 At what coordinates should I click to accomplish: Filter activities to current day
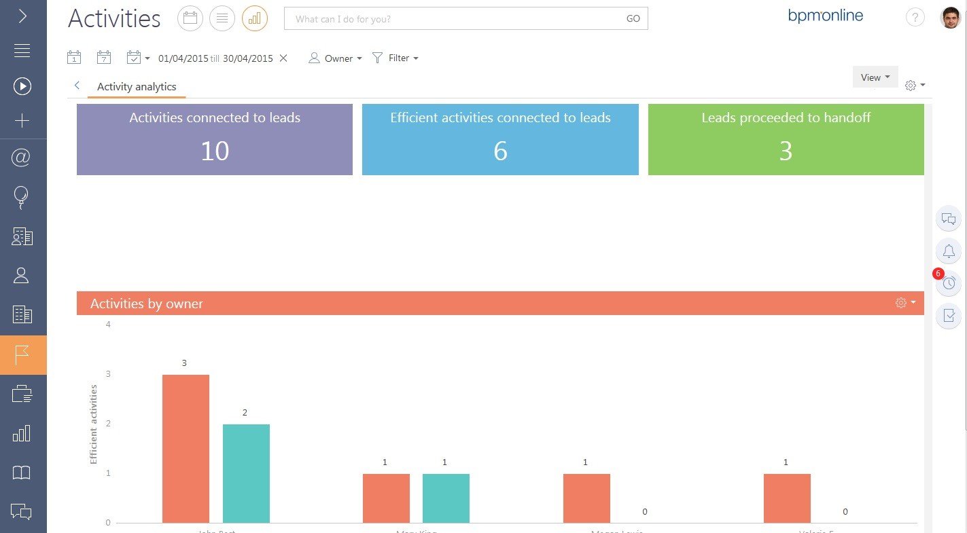74,58
